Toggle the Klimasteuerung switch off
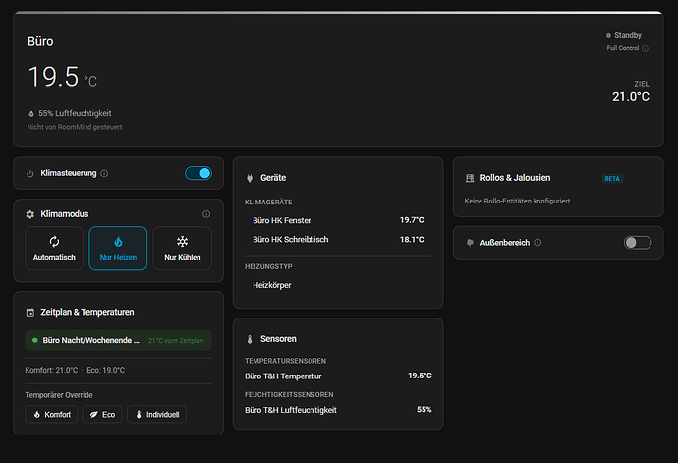 pyautogui.click(x=198, y=174)
